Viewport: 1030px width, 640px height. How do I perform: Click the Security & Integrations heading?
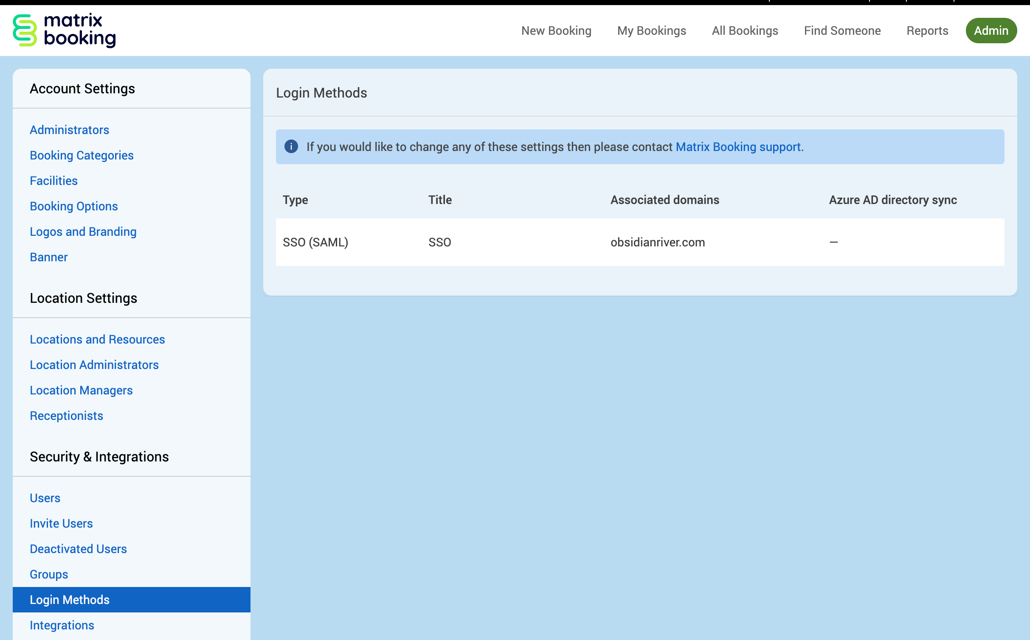pyautogui.click(x=99, y=456)
